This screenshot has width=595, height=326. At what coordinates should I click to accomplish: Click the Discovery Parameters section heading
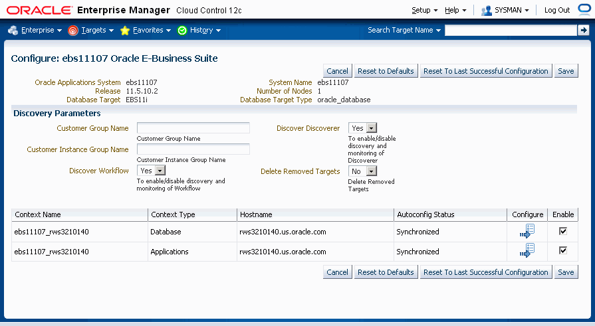point(57,113)
